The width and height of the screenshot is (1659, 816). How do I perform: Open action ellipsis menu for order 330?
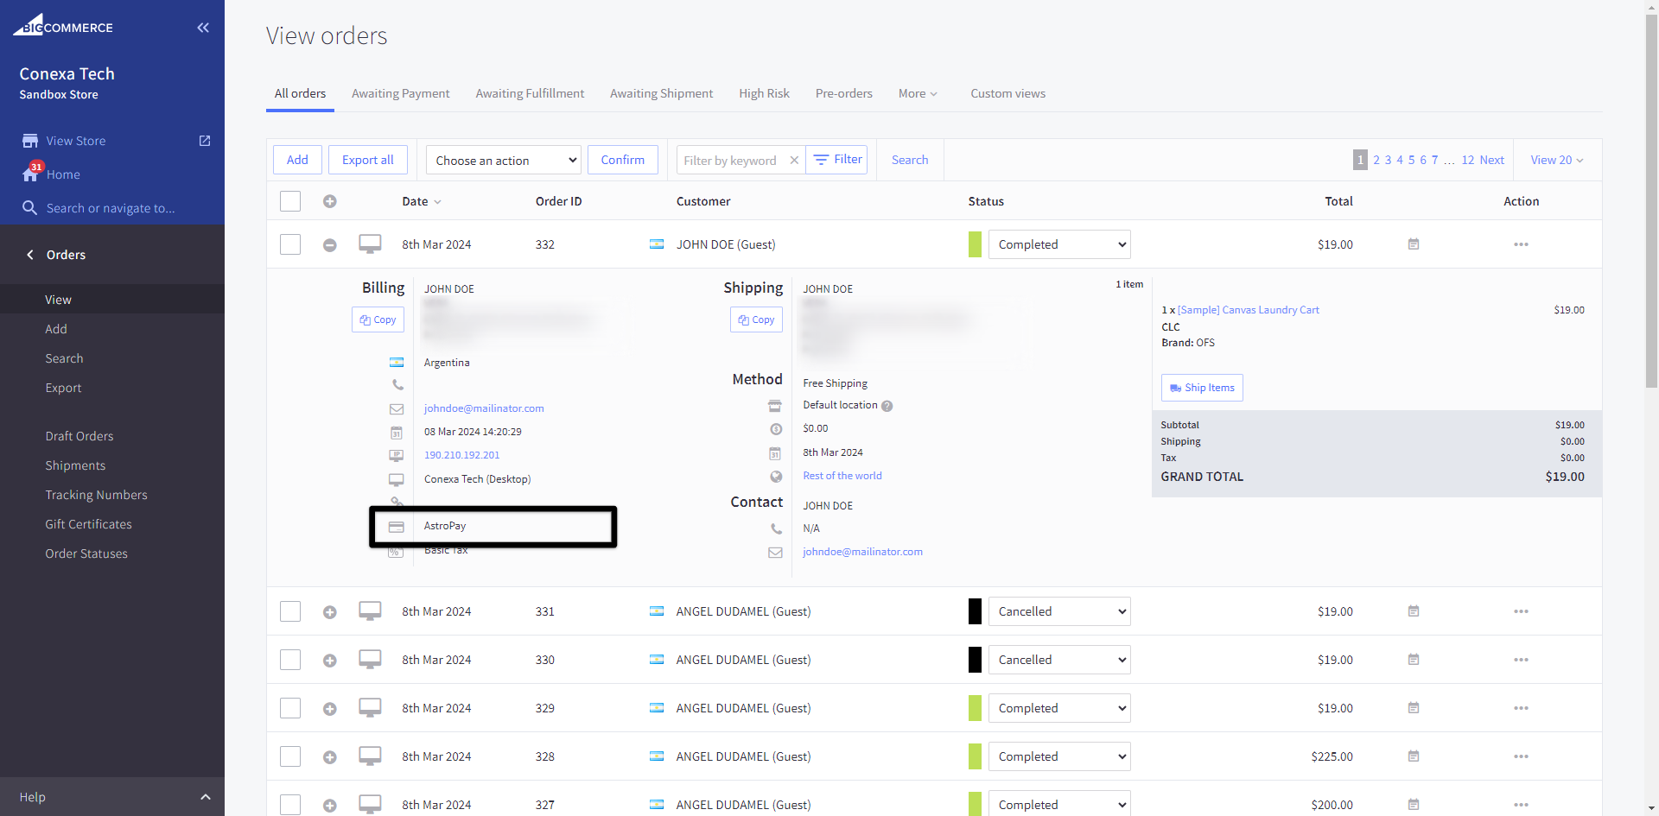1521,660
